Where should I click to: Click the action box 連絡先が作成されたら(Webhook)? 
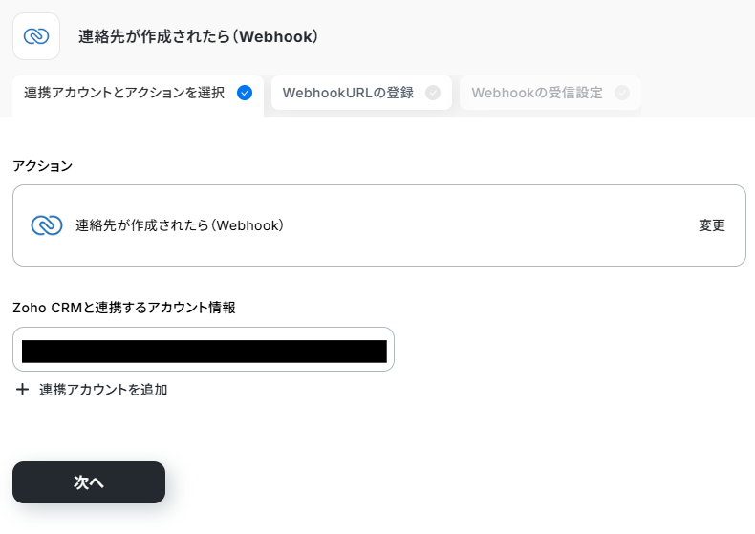[379, 225]
